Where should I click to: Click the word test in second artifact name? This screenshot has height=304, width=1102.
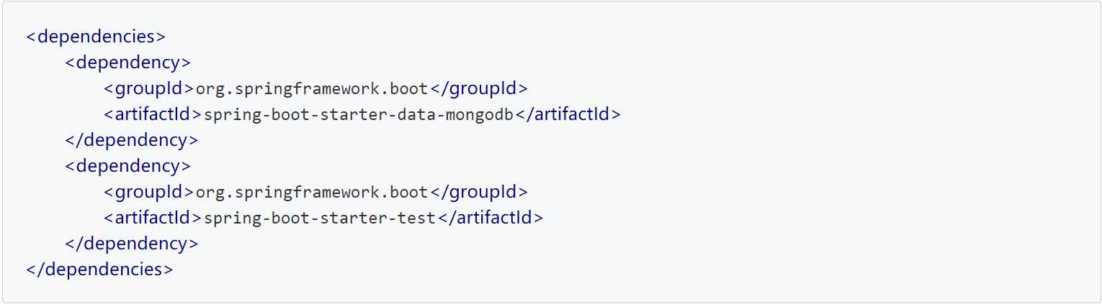coord(417,218)
